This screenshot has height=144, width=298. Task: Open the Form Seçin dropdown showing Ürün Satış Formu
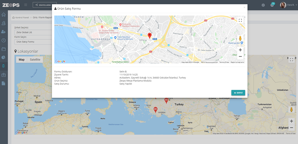click(x=33, y=42)
